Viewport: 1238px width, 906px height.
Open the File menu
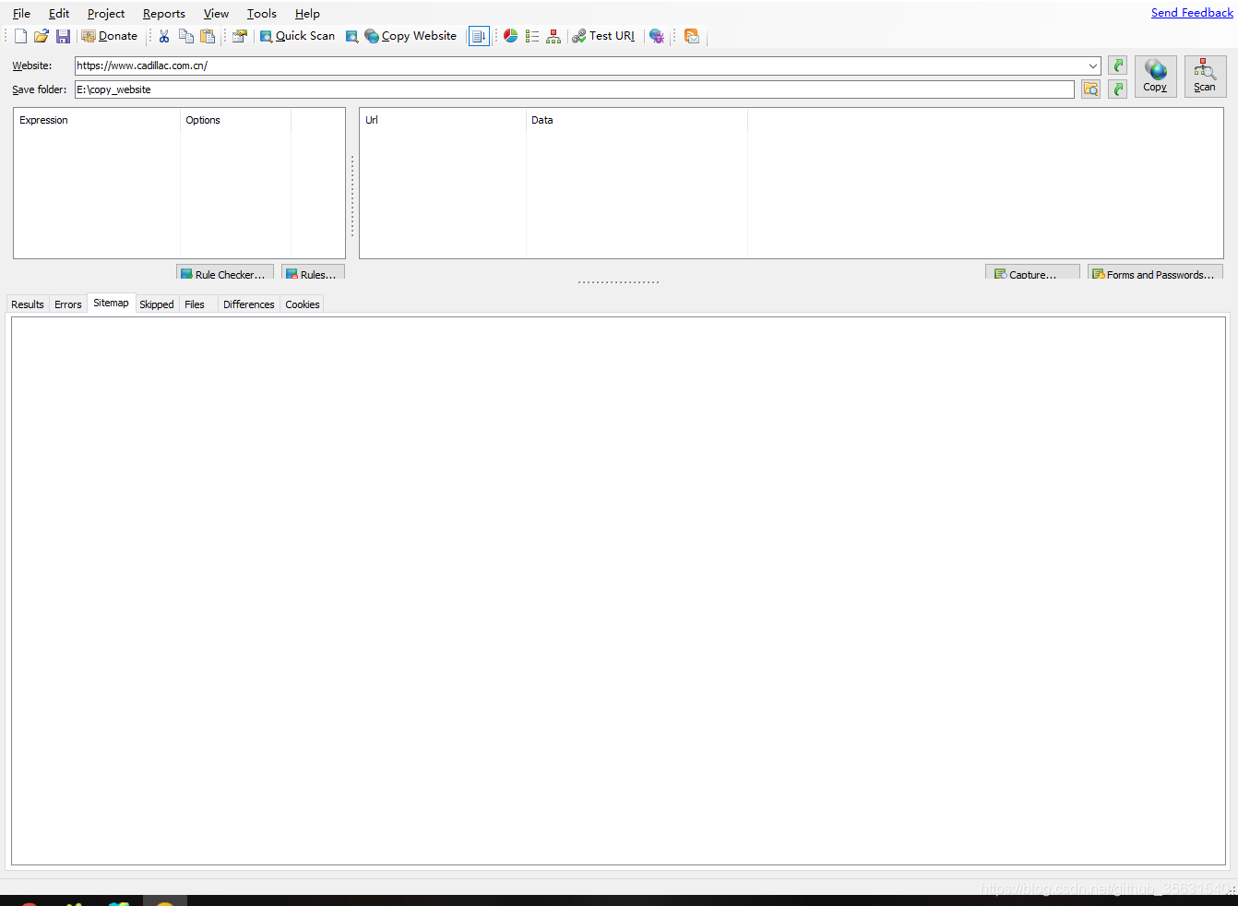pos(21,14)
